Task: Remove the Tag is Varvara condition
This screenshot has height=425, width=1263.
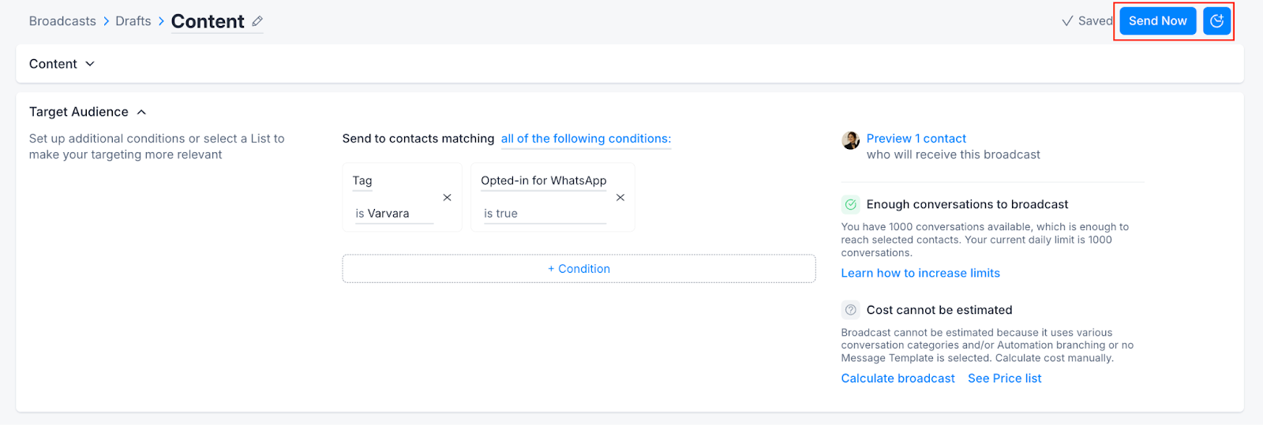Action: coord(447,197)
